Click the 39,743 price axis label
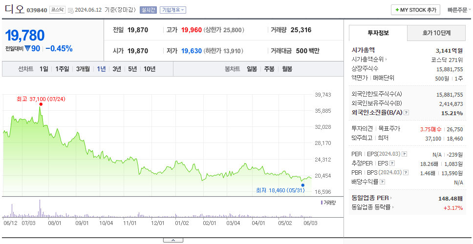The width and height of the screenshot is (473, 244). pos(323,95)
